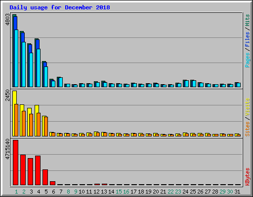Viewport: 253px width, 197px height.
Task: Click day 31 on the date axis
Action: coord(237,192)
